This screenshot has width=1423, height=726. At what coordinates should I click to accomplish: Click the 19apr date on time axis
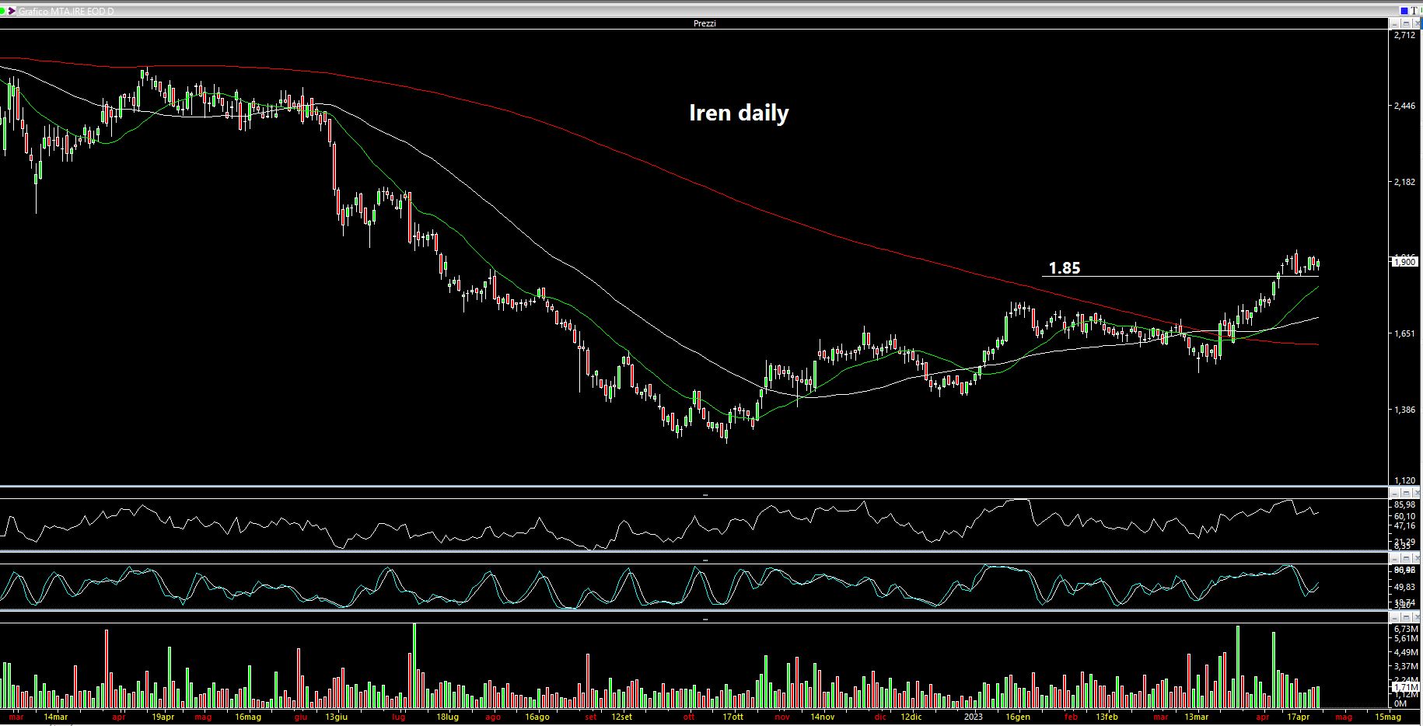pos(163,717)
